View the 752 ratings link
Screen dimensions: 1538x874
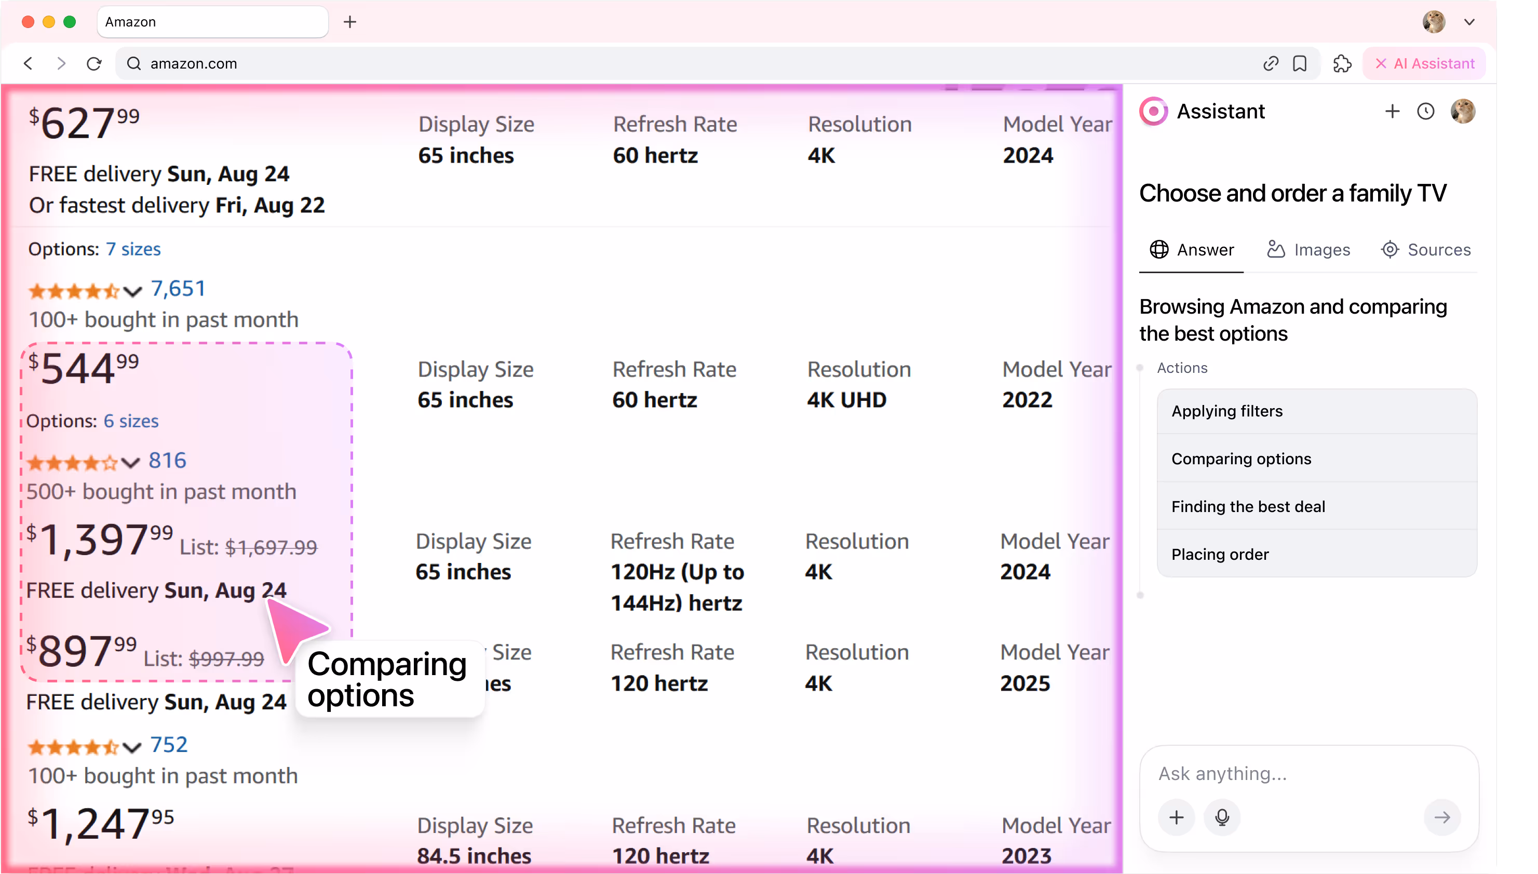click(x=169, y=744)
